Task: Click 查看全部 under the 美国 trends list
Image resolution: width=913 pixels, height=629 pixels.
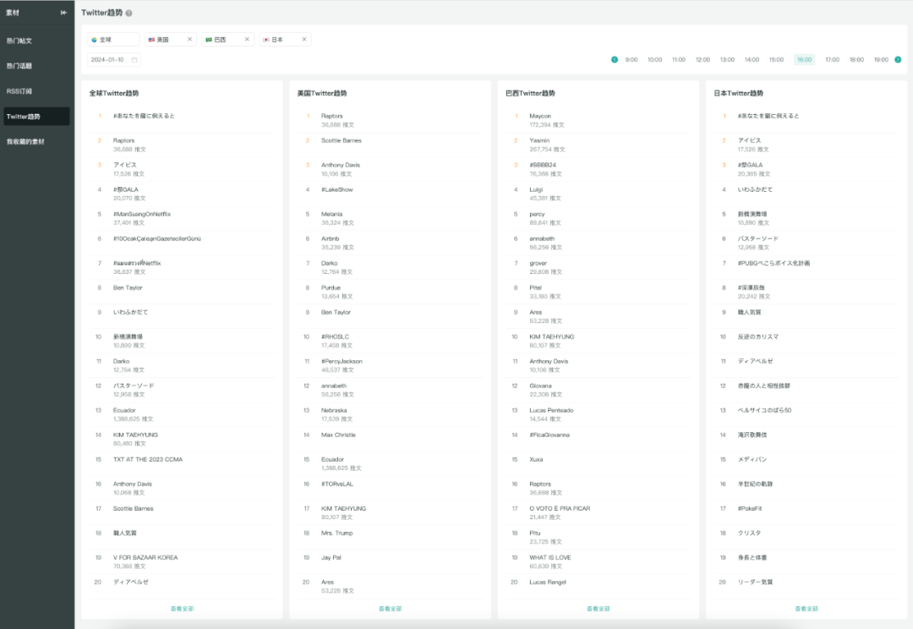Action: point(390,609)
